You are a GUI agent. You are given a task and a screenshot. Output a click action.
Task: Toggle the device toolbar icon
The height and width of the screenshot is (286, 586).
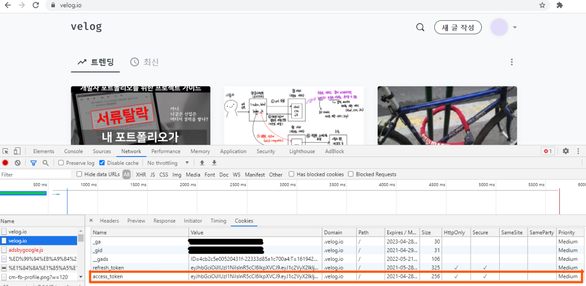[17, 151]
